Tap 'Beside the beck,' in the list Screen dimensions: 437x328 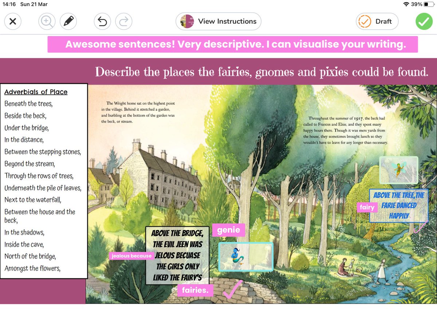tap(25, 116)
